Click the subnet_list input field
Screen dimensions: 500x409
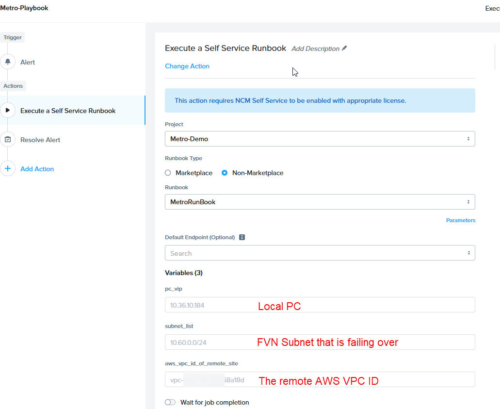pyautogui.click(x=320, y=342)
